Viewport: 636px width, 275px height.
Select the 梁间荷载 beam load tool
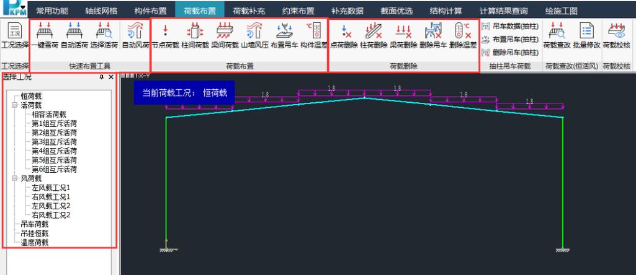click(225, 36)
